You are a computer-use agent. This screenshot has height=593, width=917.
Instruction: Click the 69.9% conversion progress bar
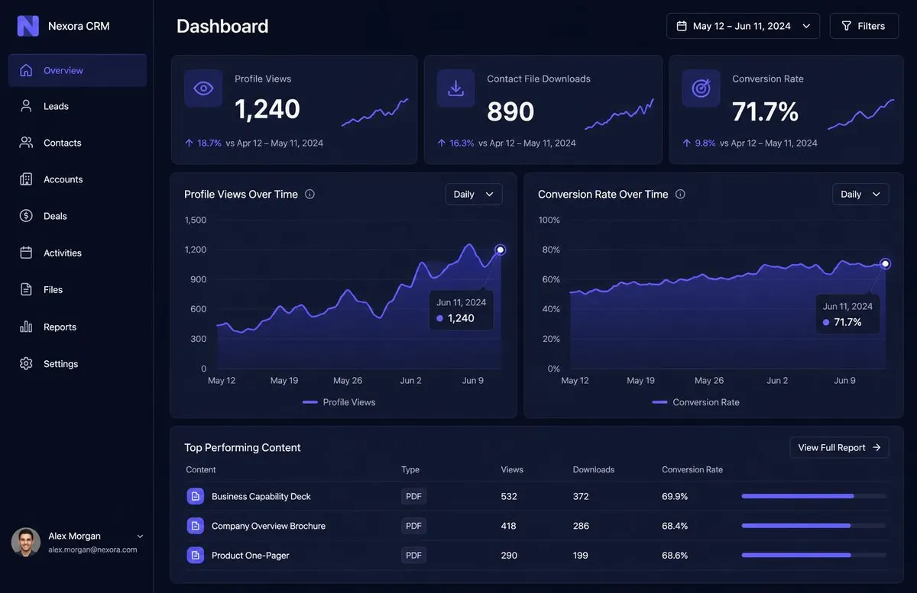(814, 496)
